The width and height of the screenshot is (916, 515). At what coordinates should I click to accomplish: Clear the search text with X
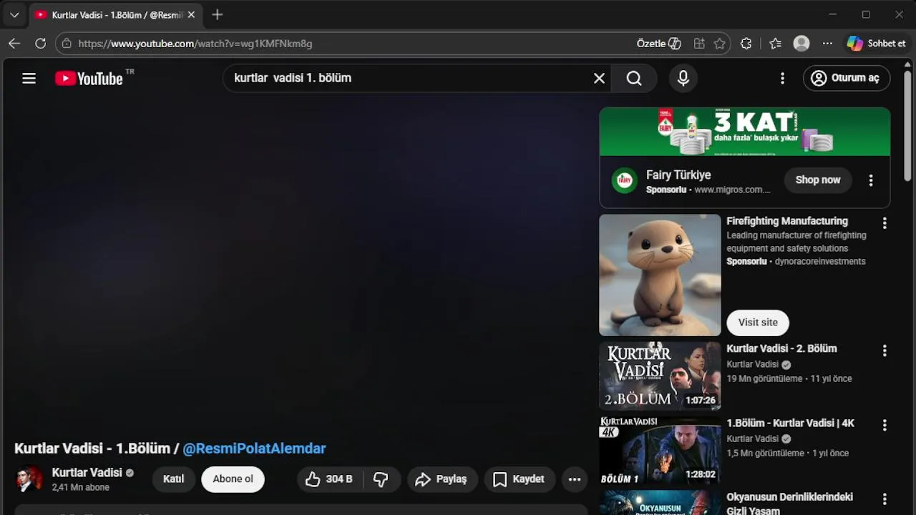(x=599, y=79)
